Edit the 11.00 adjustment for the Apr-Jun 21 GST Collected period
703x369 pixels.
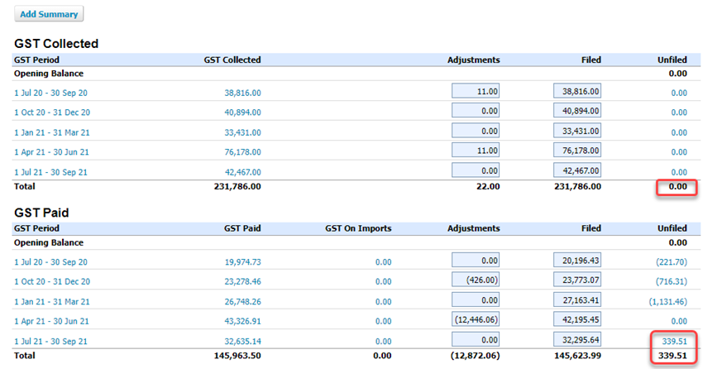tap(476, 151)
